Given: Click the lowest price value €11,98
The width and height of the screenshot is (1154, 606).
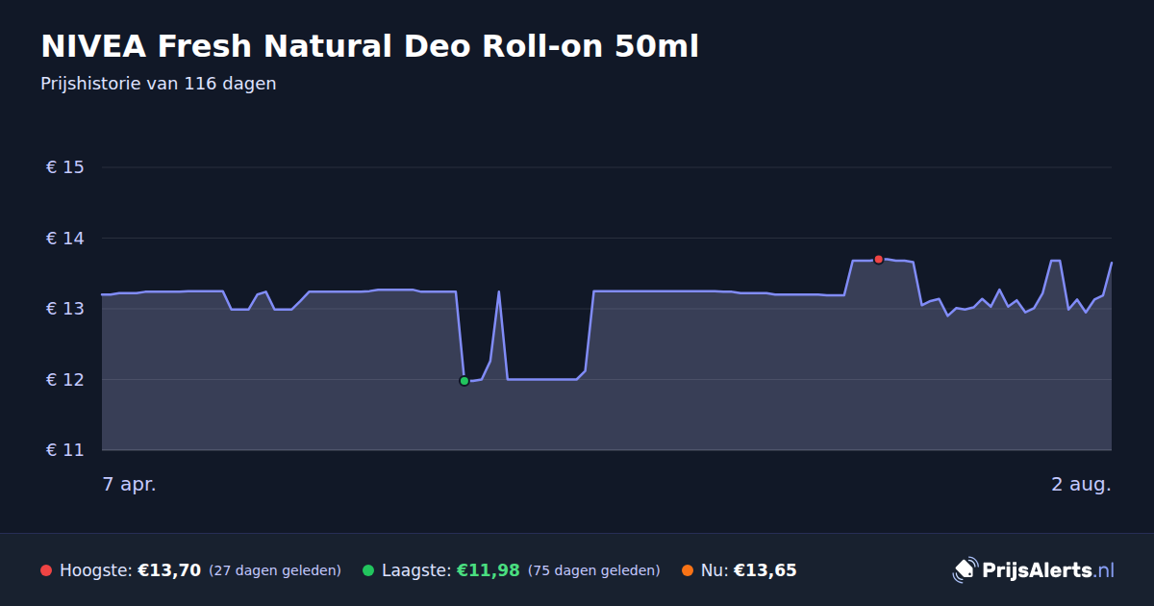Looking at the screenshot, I should tap(488, 570).
